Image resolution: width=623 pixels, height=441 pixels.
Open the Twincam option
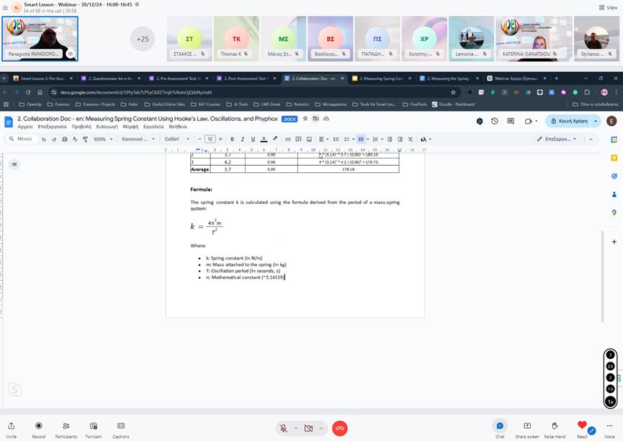(x=93, y=426)
